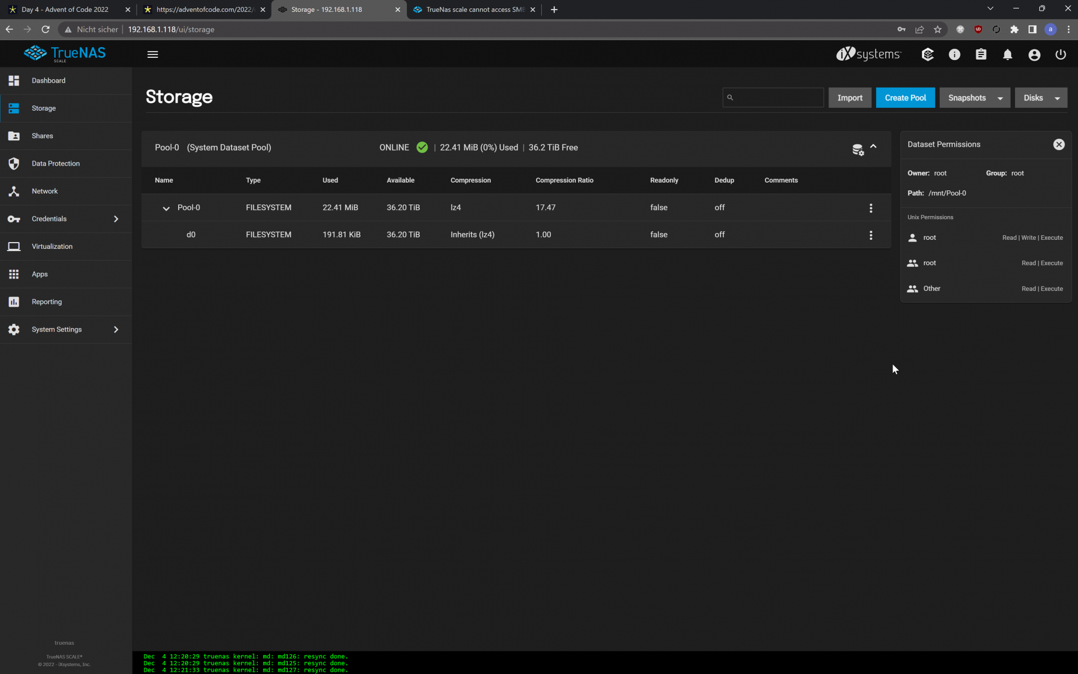The height and width of the screenshot is (674, 1078).
Task: Switch to the Day 4 Advent of Code tab
Action: point(67,10)
